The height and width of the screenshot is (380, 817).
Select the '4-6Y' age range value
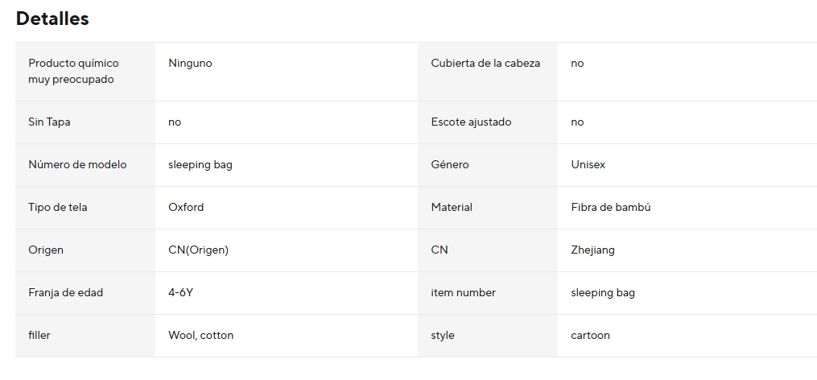[x=180, y=292]
